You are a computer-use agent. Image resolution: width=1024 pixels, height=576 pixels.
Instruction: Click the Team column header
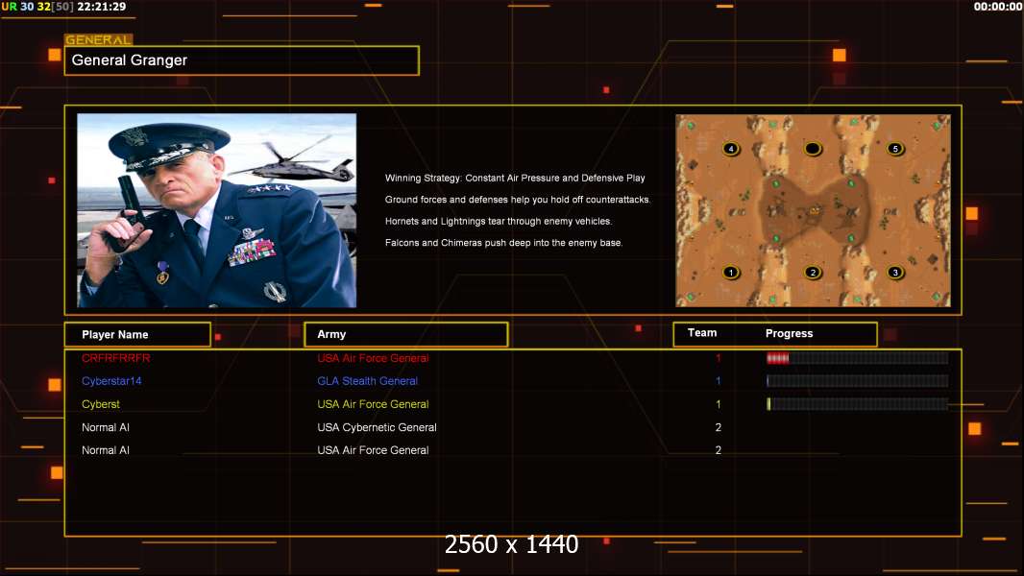point(702,333)
